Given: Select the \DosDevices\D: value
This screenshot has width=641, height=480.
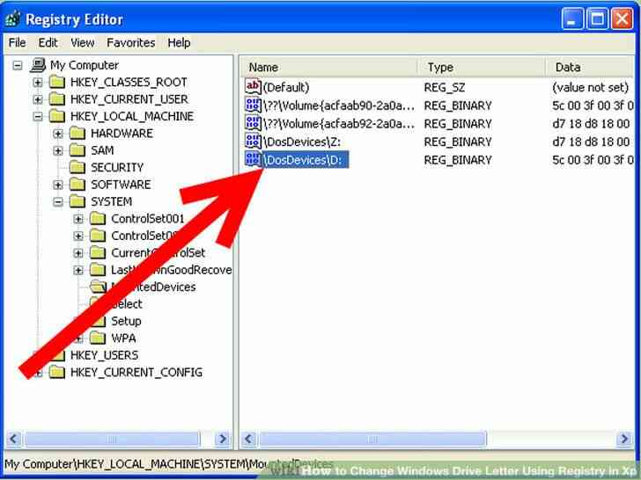Looking at the screenshot, I should (x=305, y=160).
